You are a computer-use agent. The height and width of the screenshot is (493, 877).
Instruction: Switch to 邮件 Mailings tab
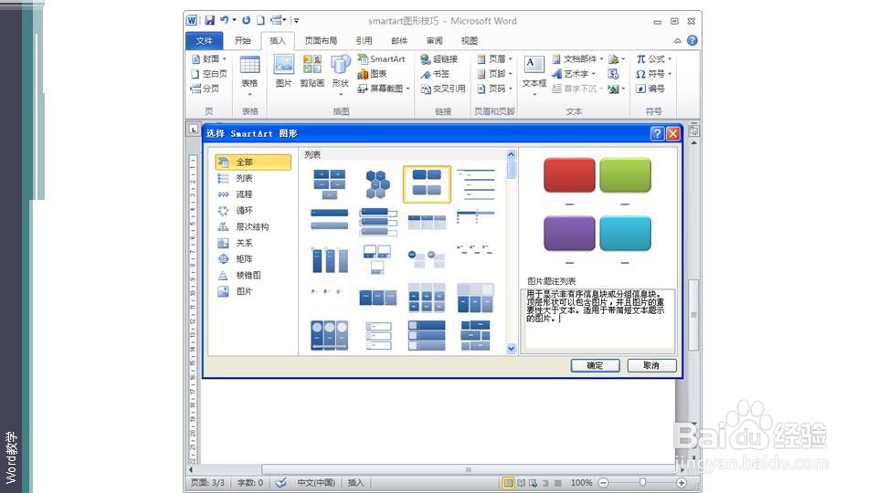click(x=399, y=40)
